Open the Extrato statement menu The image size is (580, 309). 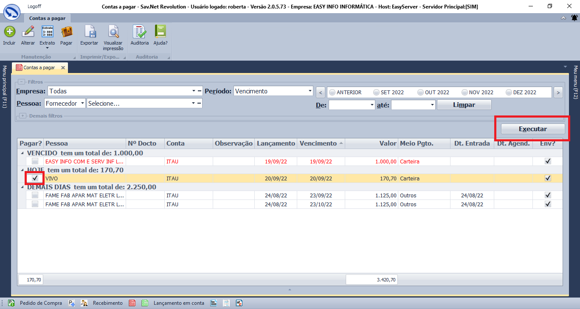[x=47, y=37]
